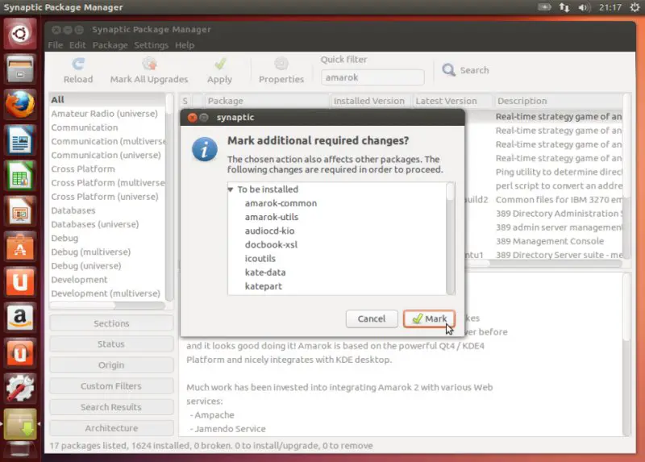The width and height of the screenshot is (645, 462).
Task: Open LibreOffice Calc dock icon
Action: tap(19, 176)
